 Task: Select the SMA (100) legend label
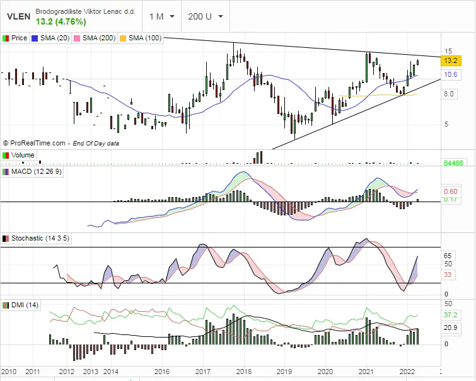(x=144, y=38)
